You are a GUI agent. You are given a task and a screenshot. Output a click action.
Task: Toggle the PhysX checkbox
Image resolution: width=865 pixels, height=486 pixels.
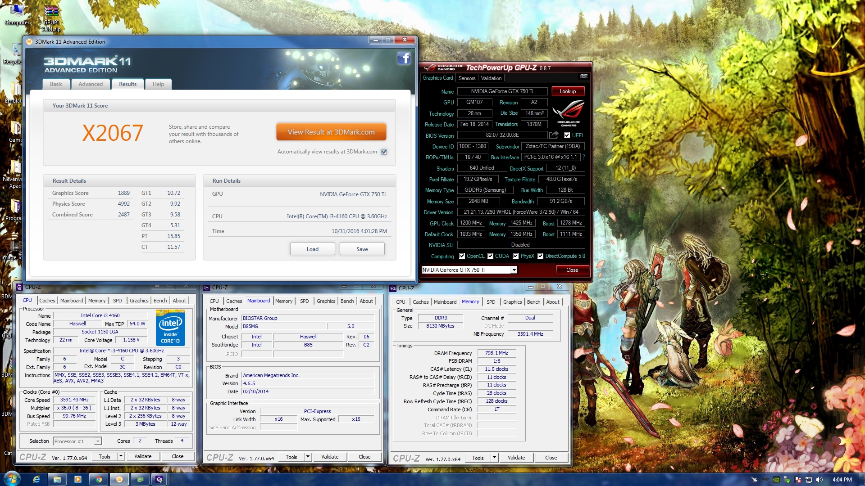(515, 256)
